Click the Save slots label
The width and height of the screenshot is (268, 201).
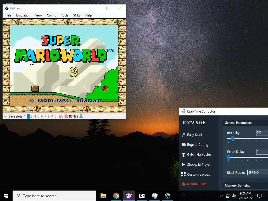click(15, 116)
